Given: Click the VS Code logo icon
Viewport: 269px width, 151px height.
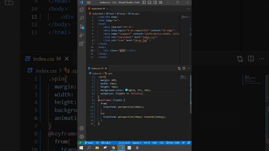Looking at the screenshot, I should [81, 3].
